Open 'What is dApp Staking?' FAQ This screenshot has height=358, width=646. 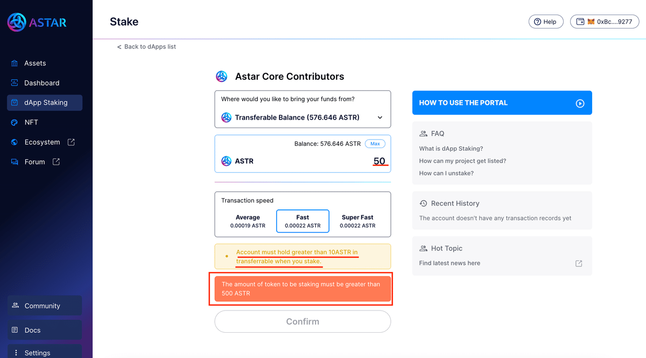451,149
